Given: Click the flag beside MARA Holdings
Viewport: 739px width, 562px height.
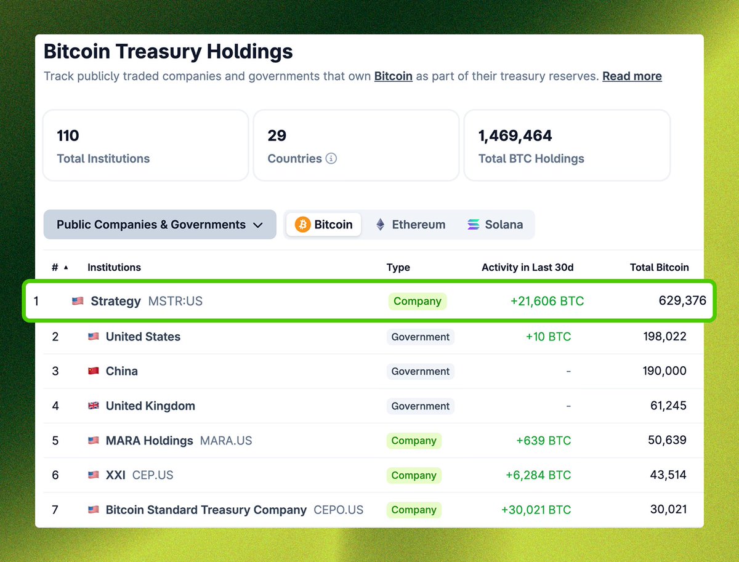Looking at the screenshot, I should pyautogui.click(x=93, y=441).
